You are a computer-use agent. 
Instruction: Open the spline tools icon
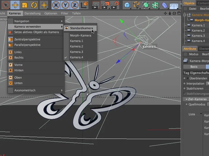(136, 5)
